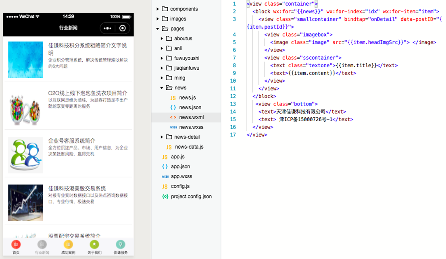Screen dimensions: 446x259
Task: Open the app.wxss file
Action: click(181, 176)
